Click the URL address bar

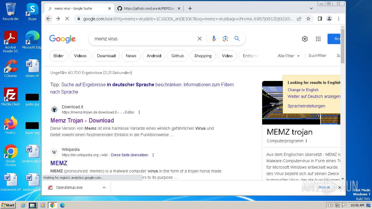189,19
